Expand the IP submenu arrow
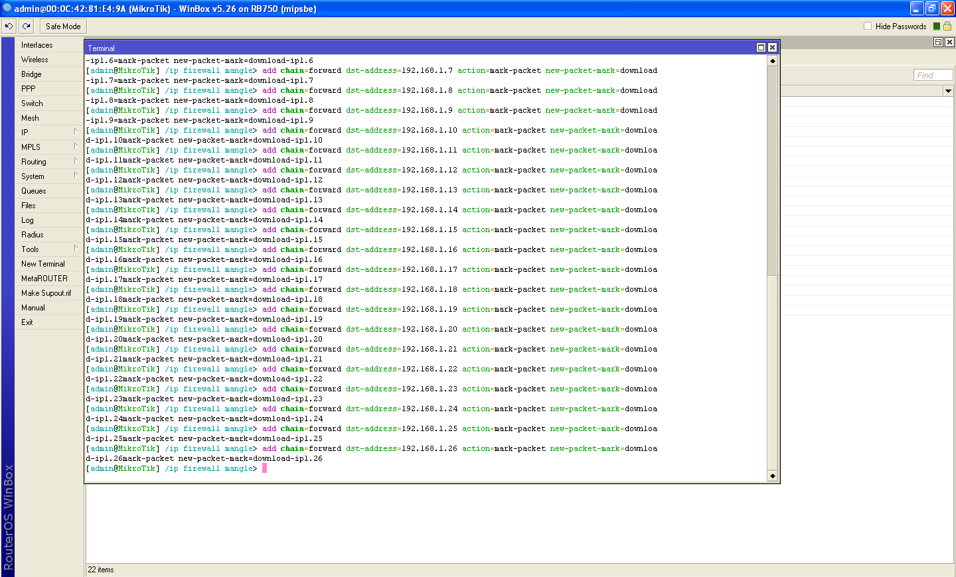The image size is (956, 577). (76, 132)
